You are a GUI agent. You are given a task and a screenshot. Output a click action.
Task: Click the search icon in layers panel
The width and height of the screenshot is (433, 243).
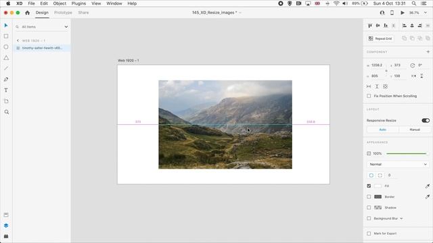pyautogui.click(x=18, y=27)
